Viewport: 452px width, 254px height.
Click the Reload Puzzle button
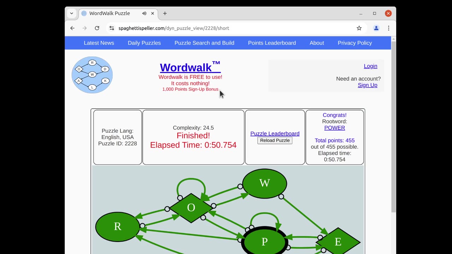pos(275,140)
